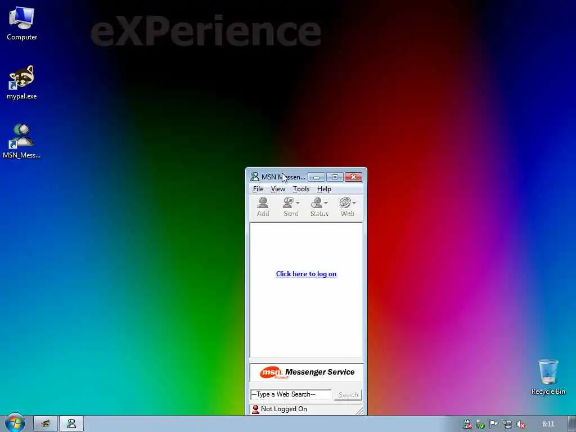
Task: Expand the Send dropdown arrow
Action: coord(298,202)
